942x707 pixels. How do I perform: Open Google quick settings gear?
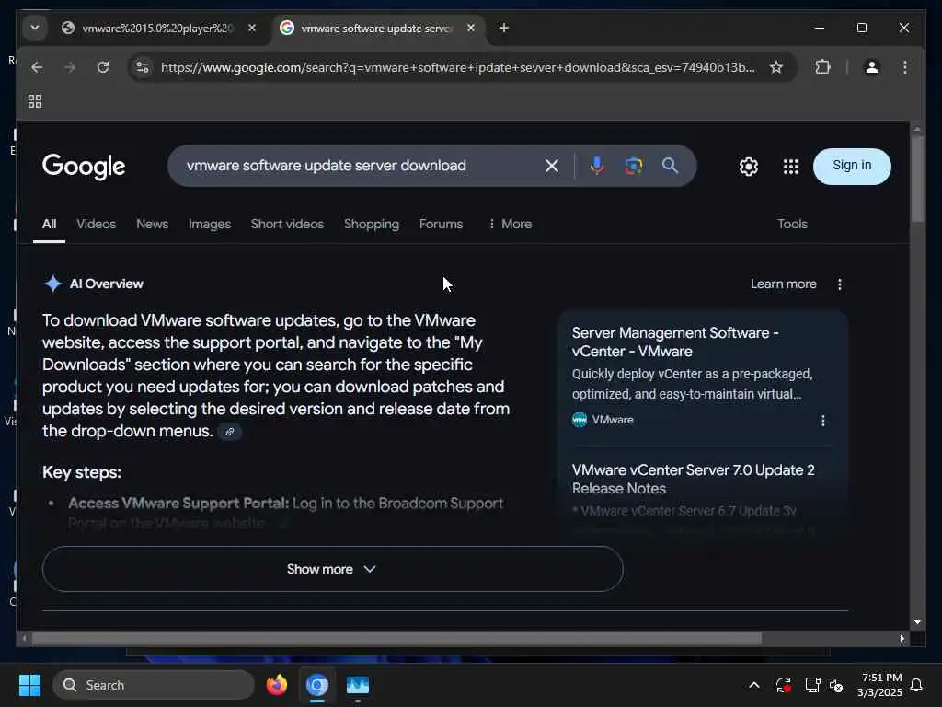pyautogui.click(x=749, y=167)
